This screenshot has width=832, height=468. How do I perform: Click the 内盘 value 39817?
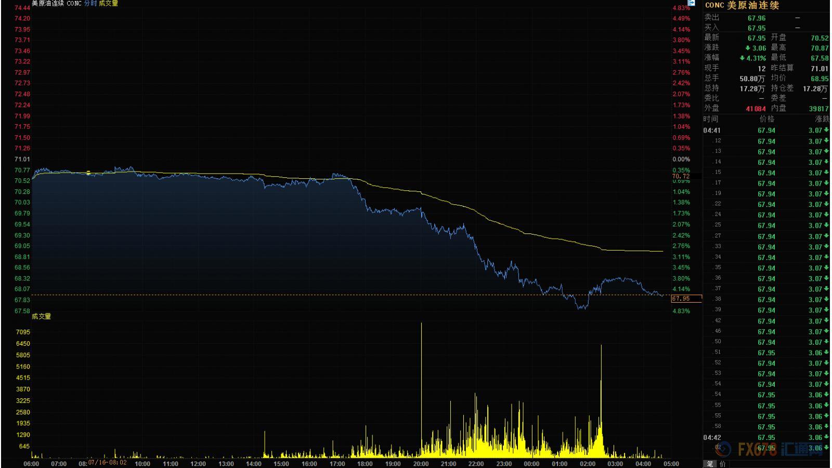tap(818, 109)
